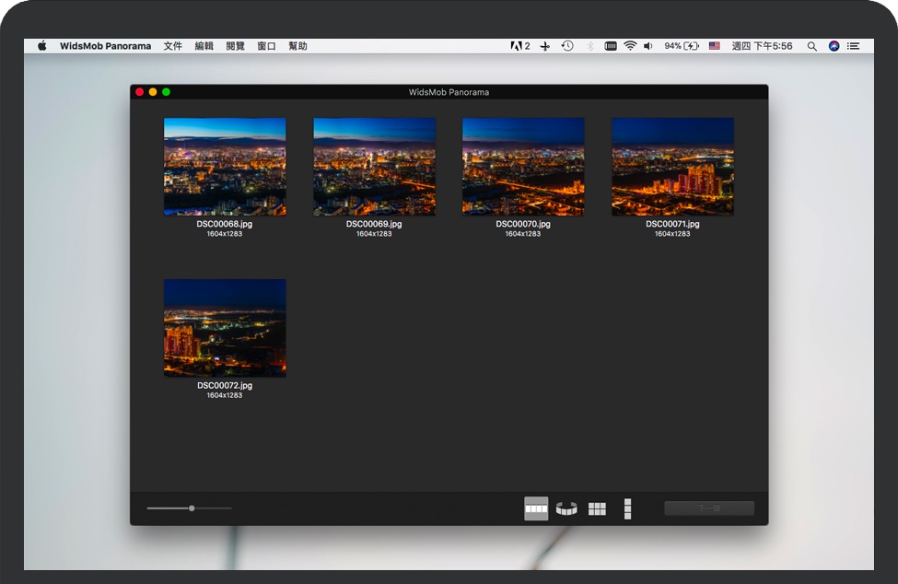Select the horizontal panorama stitch mode
This screenshot has height=584, width=898.
coord(536,508)
